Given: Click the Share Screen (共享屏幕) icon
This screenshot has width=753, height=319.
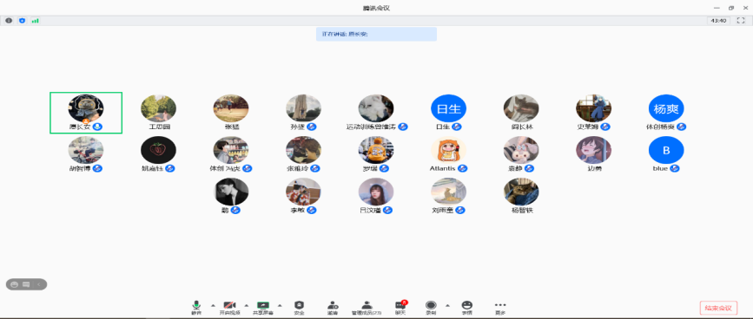Looking at the screenshot, I should click(263, 307).
